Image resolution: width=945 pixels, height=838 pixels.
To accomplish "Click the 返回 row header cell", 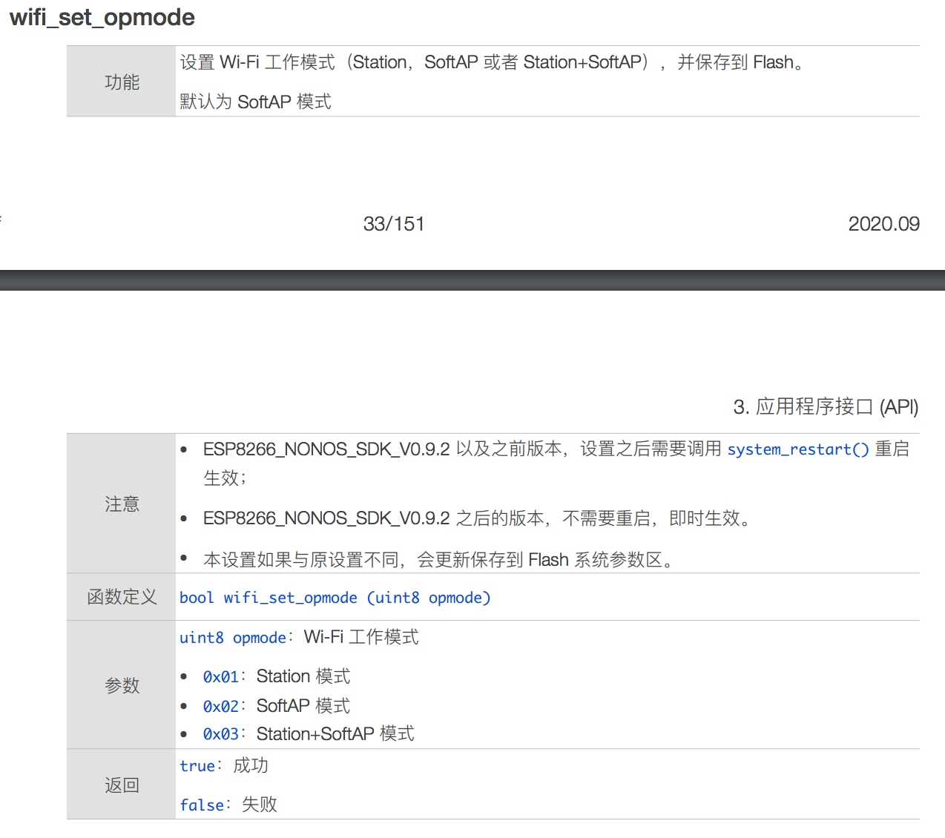I will pyautogui.click(x=122, y=785).
